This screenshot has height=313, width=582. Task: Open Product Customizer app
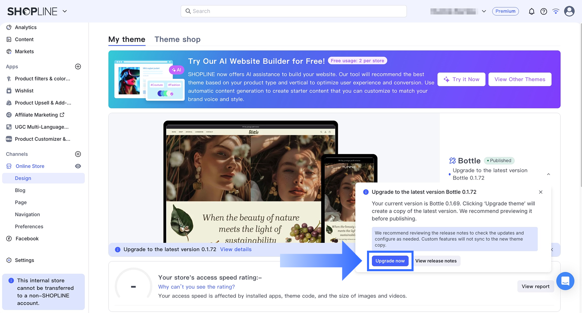[x=42, y=139]
